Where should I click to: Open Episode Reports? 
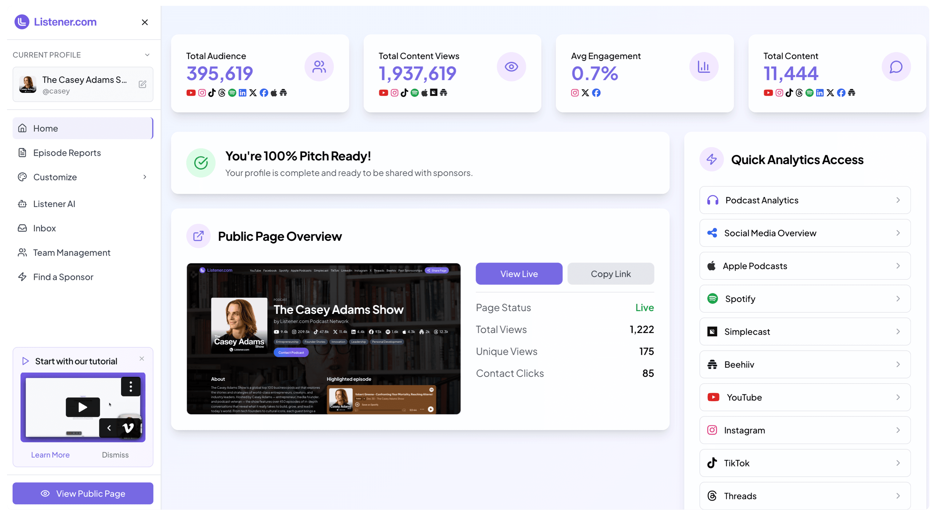point(83,153)
